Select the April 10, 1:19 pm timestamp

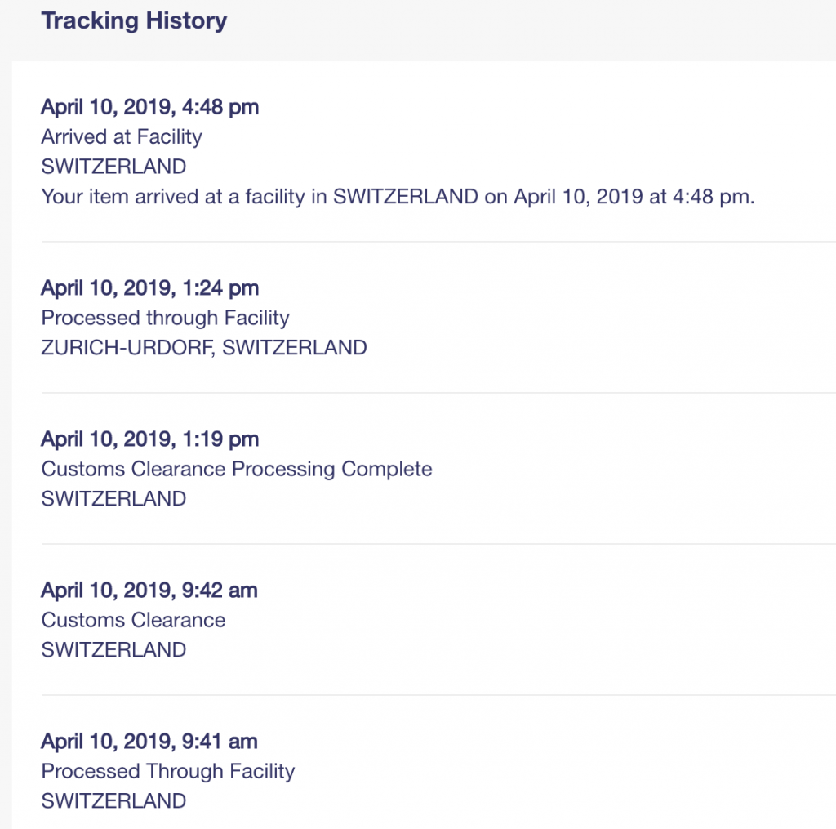pyautogui.click(x=149, y=439)
